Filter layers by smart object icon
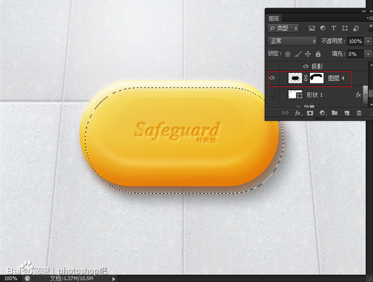Image resolution: width=373 pixels, height=282 pixels. click(356, 28)
